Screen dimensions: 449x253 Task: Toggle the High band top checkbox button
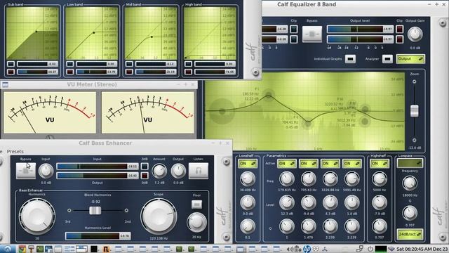[188, 64]
